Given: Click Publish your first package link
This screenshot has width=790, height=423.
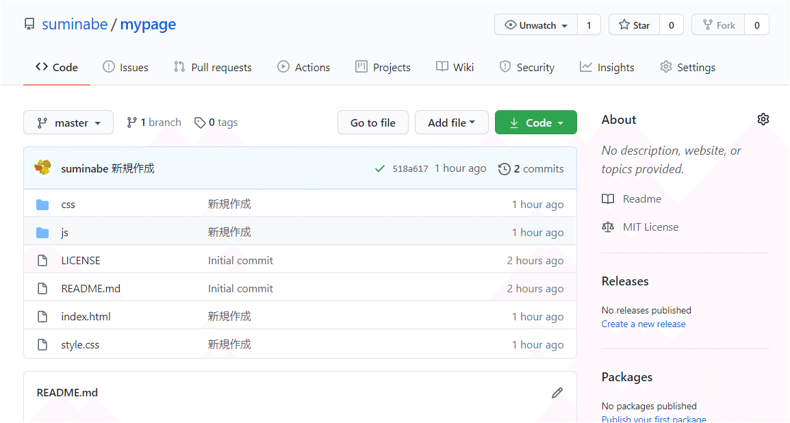Looking at the screenshot, I should (x=654, y=418).
